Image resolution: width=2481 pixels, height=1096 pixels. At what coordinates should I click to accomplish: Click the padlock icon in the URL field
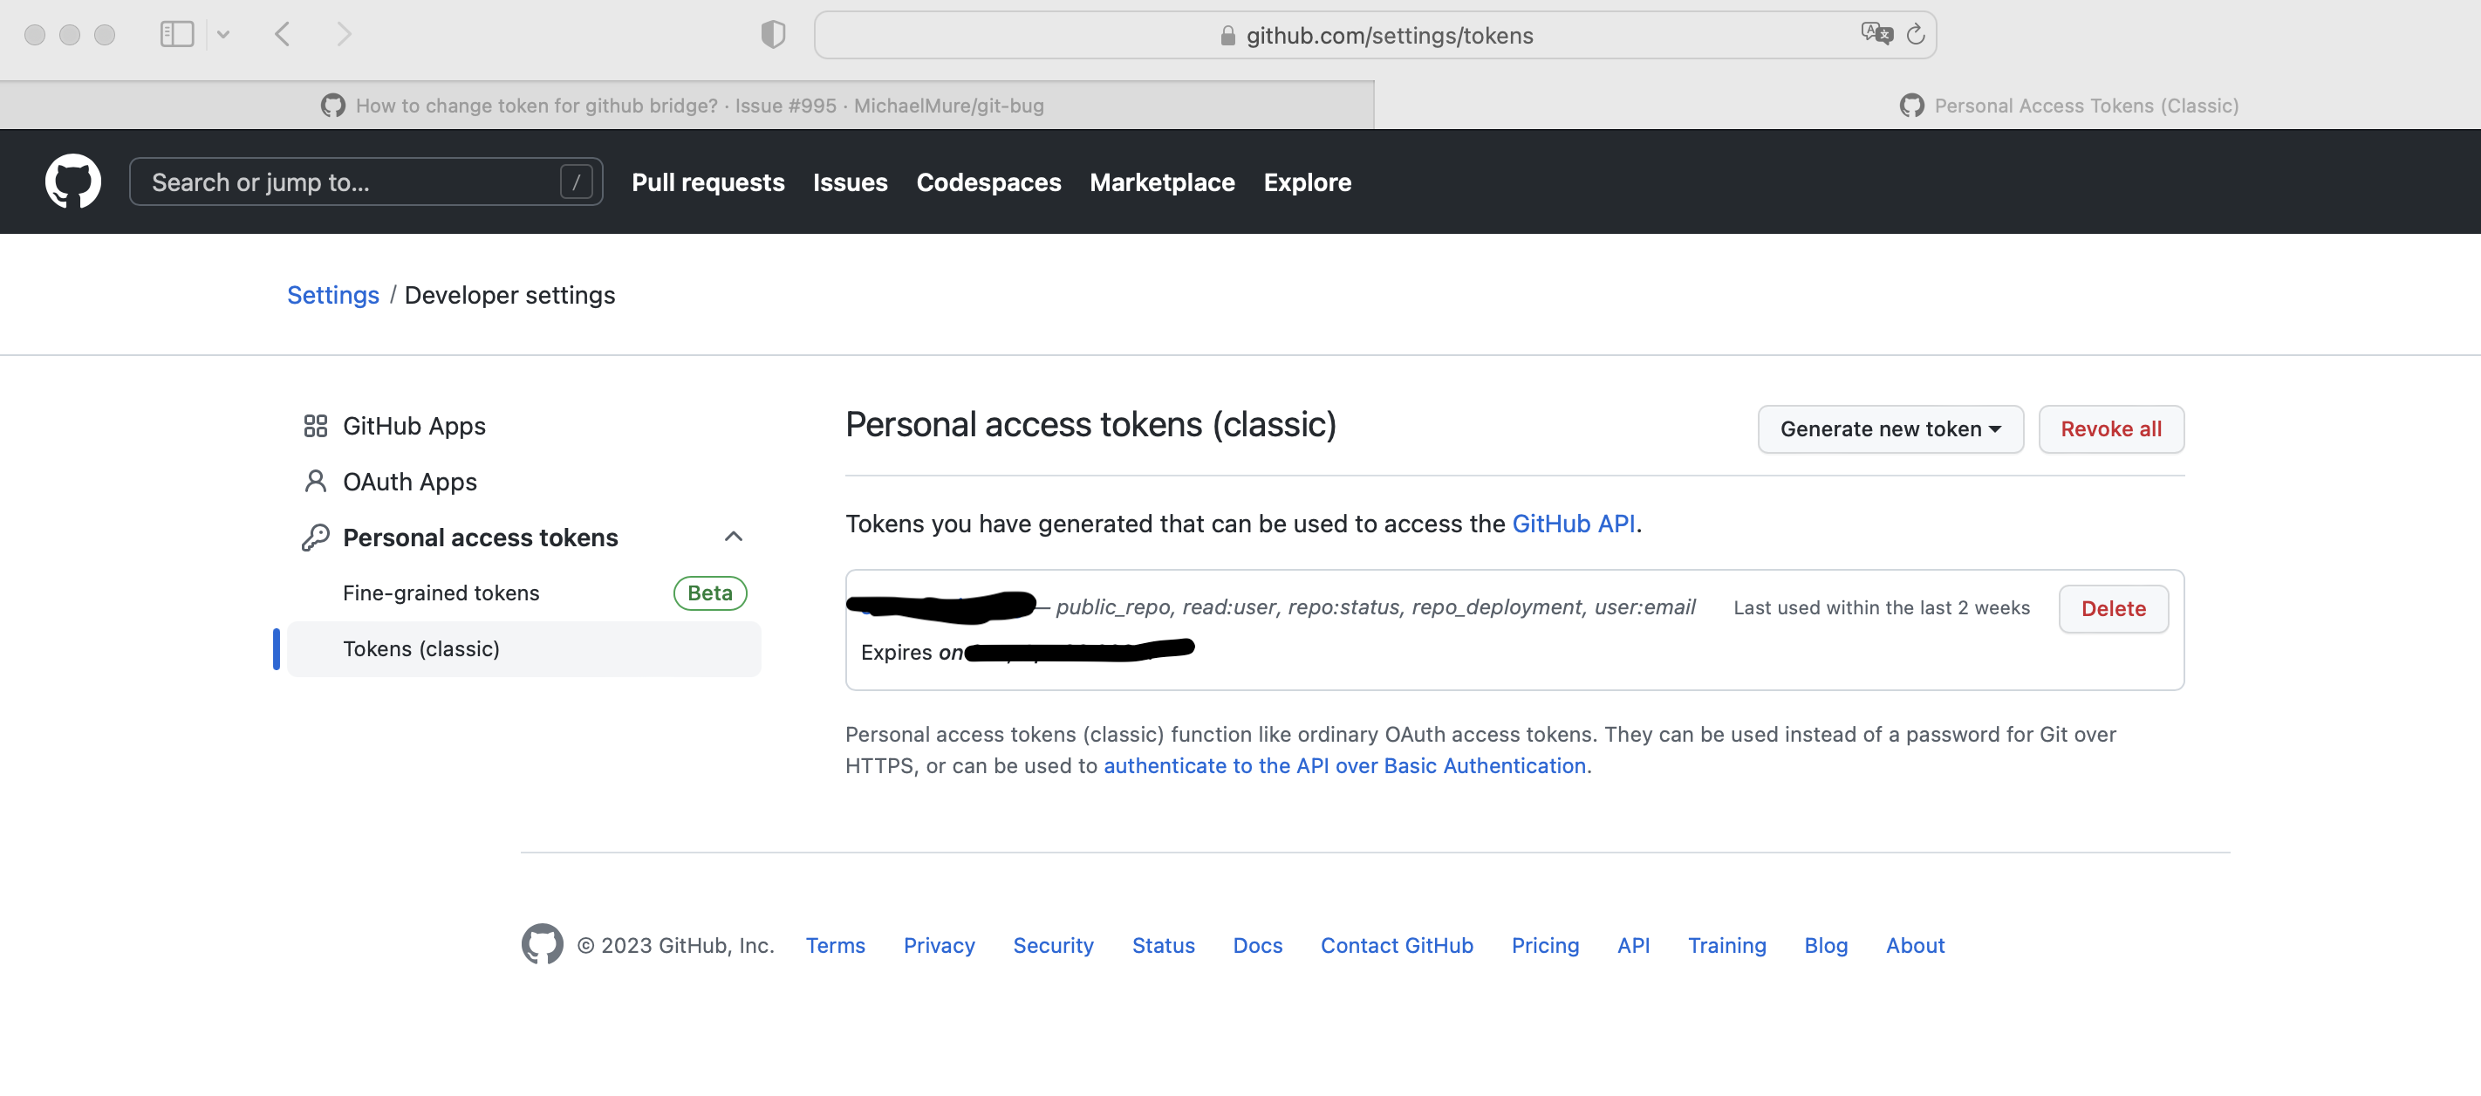1227,36
